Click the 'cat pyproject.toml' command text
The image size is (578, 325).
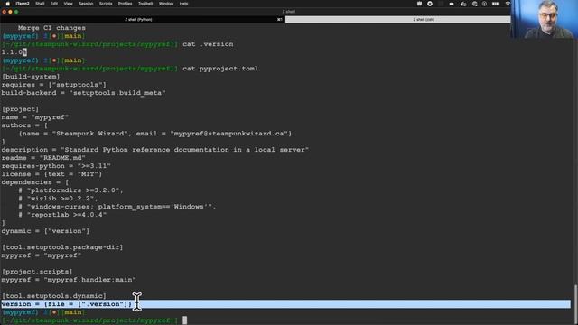pyautogui.click(x=220, y=69)
